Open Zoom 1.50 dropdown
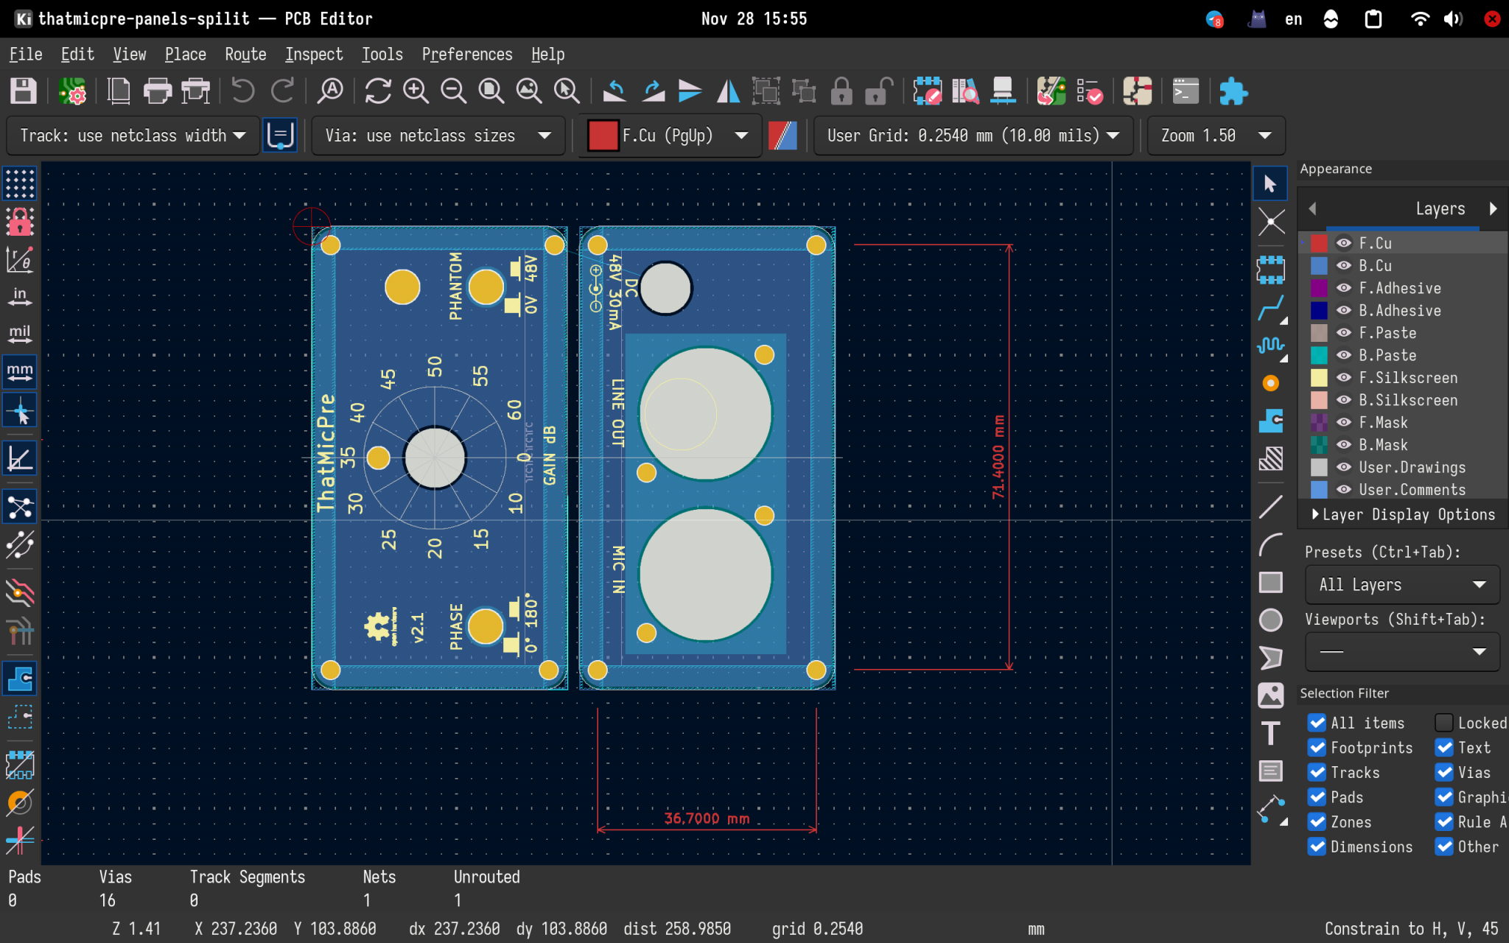 (x=1216, y=136)
